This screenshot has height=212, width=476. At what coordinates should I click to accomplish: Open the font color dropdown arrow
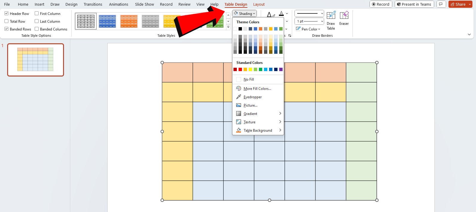(x=287, y=13)
